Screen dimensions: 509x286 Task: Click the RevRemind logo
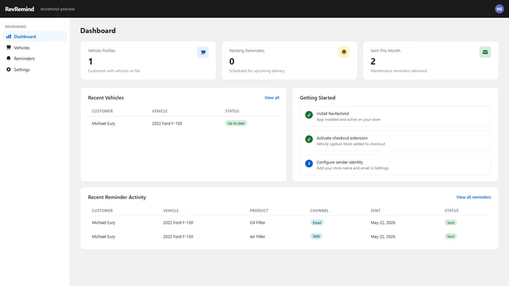pos(20,9)
